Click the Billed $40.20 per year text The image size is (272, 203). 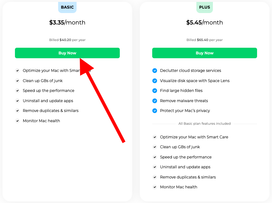pyautogui.click(x=67, y=40)
